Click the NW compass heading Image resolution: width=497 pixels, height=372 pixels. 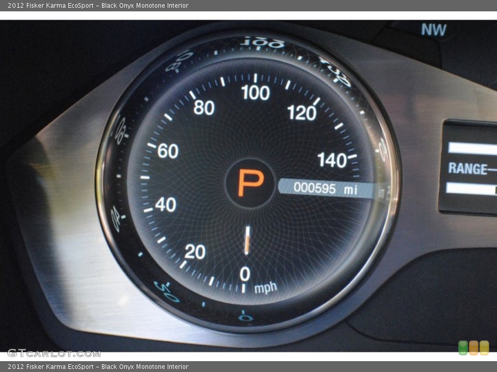pos(434,30)
